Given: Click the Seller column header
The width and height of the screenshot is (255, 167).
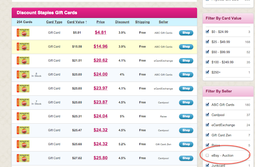Looking at the screenshot, I should click(163, 22).
